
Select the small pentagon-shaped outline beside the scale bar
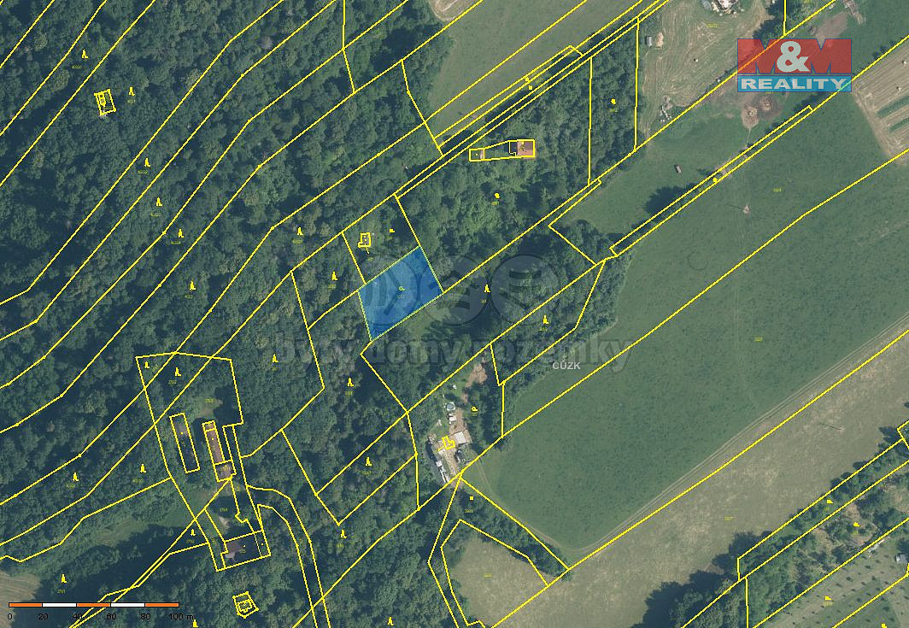pos(243,605)
